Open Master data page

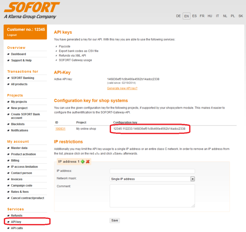coord(19,148)
